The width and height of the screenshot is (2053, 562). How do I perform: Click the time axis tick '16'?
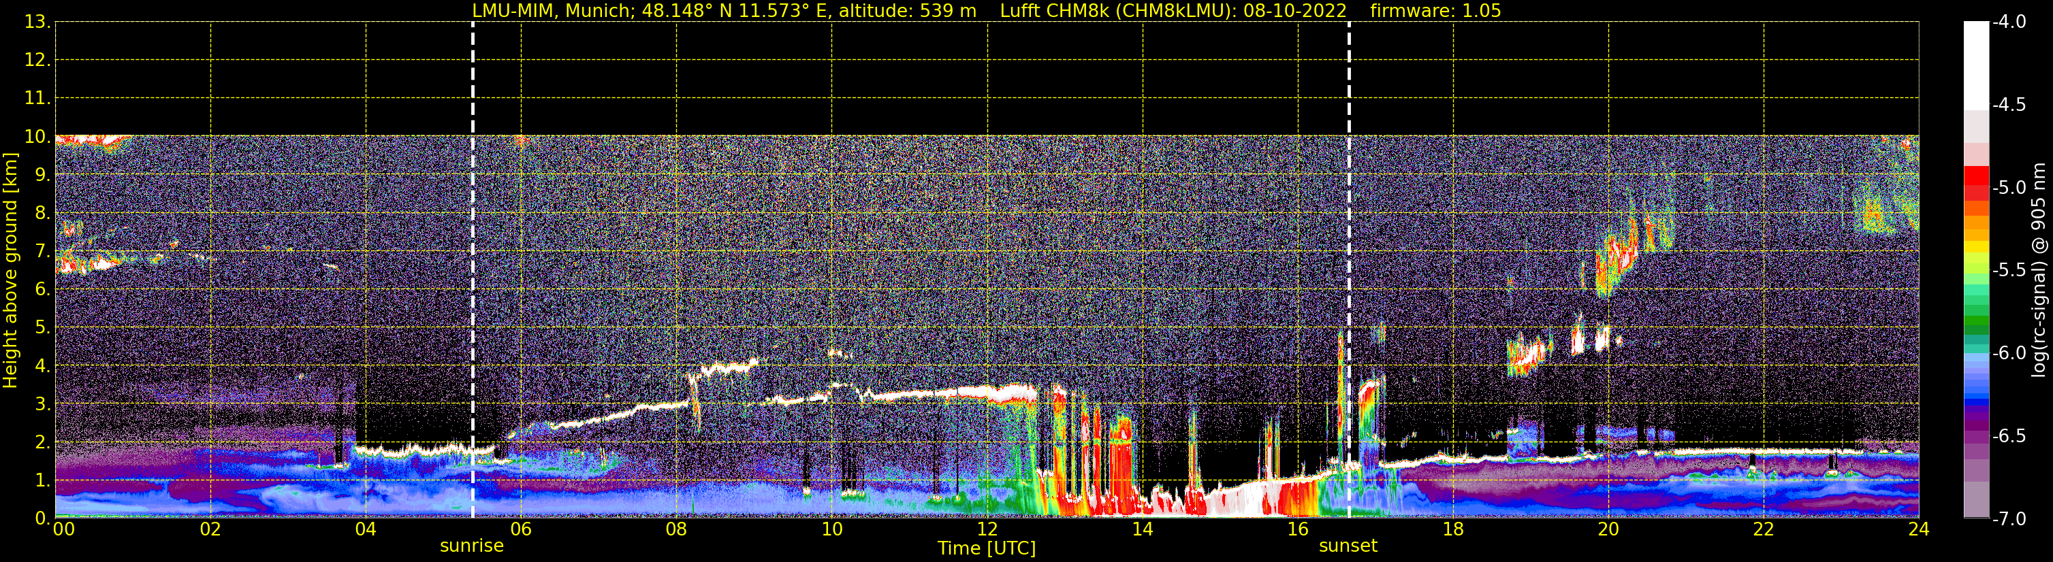coord(1299,529)
